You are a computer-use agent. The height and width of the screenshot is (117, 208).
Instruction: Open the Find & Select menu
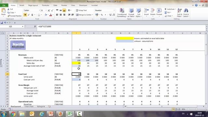point(186,13)
